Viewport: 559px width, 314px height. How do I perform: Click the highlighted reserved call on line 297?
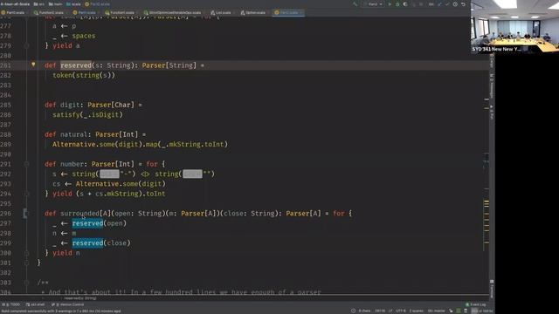(87, 223)
